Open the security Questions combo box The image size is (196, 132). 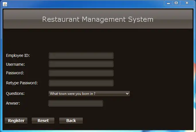[x=89, y=93]
